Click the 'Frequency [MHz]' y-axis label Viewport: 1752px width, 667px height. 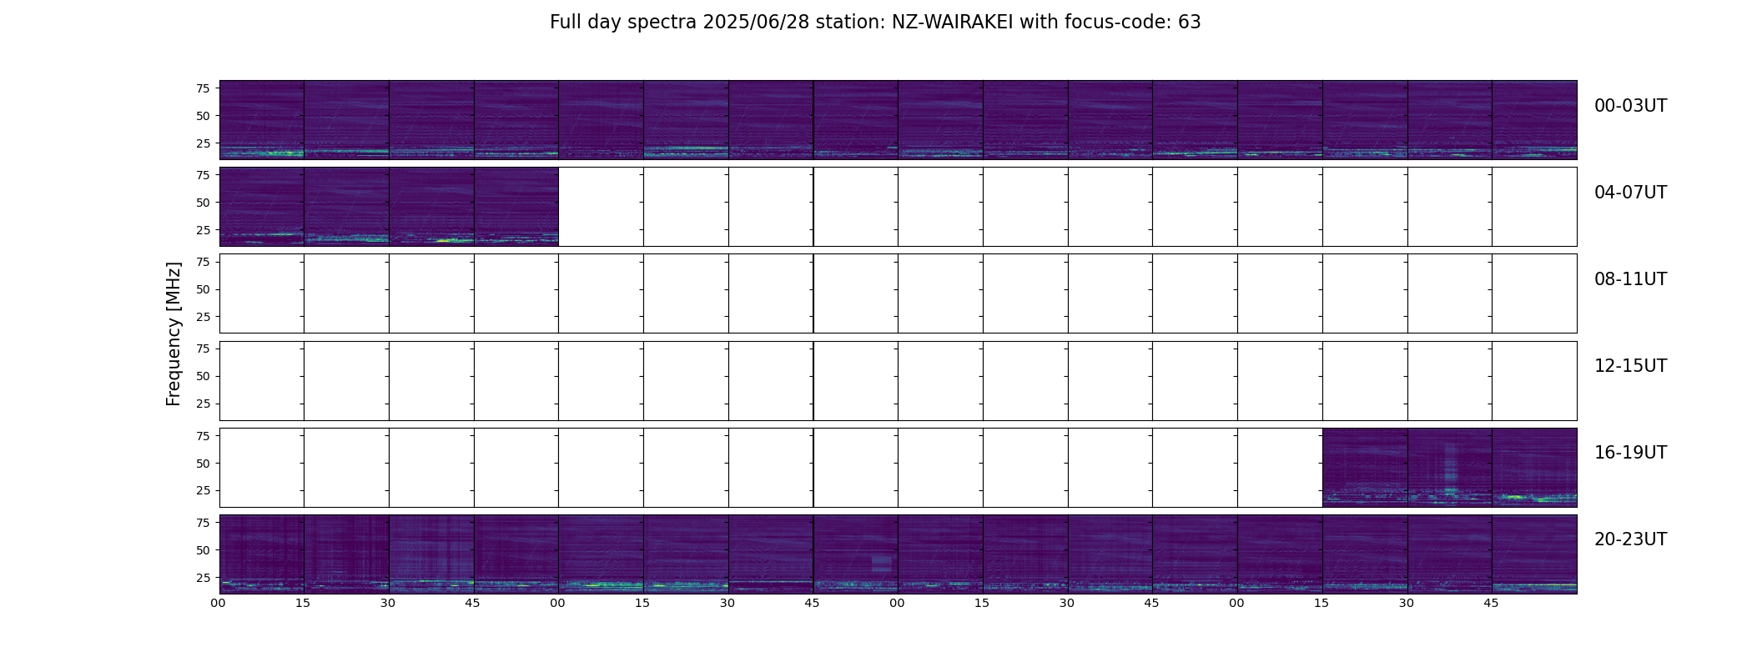[174, 334]
